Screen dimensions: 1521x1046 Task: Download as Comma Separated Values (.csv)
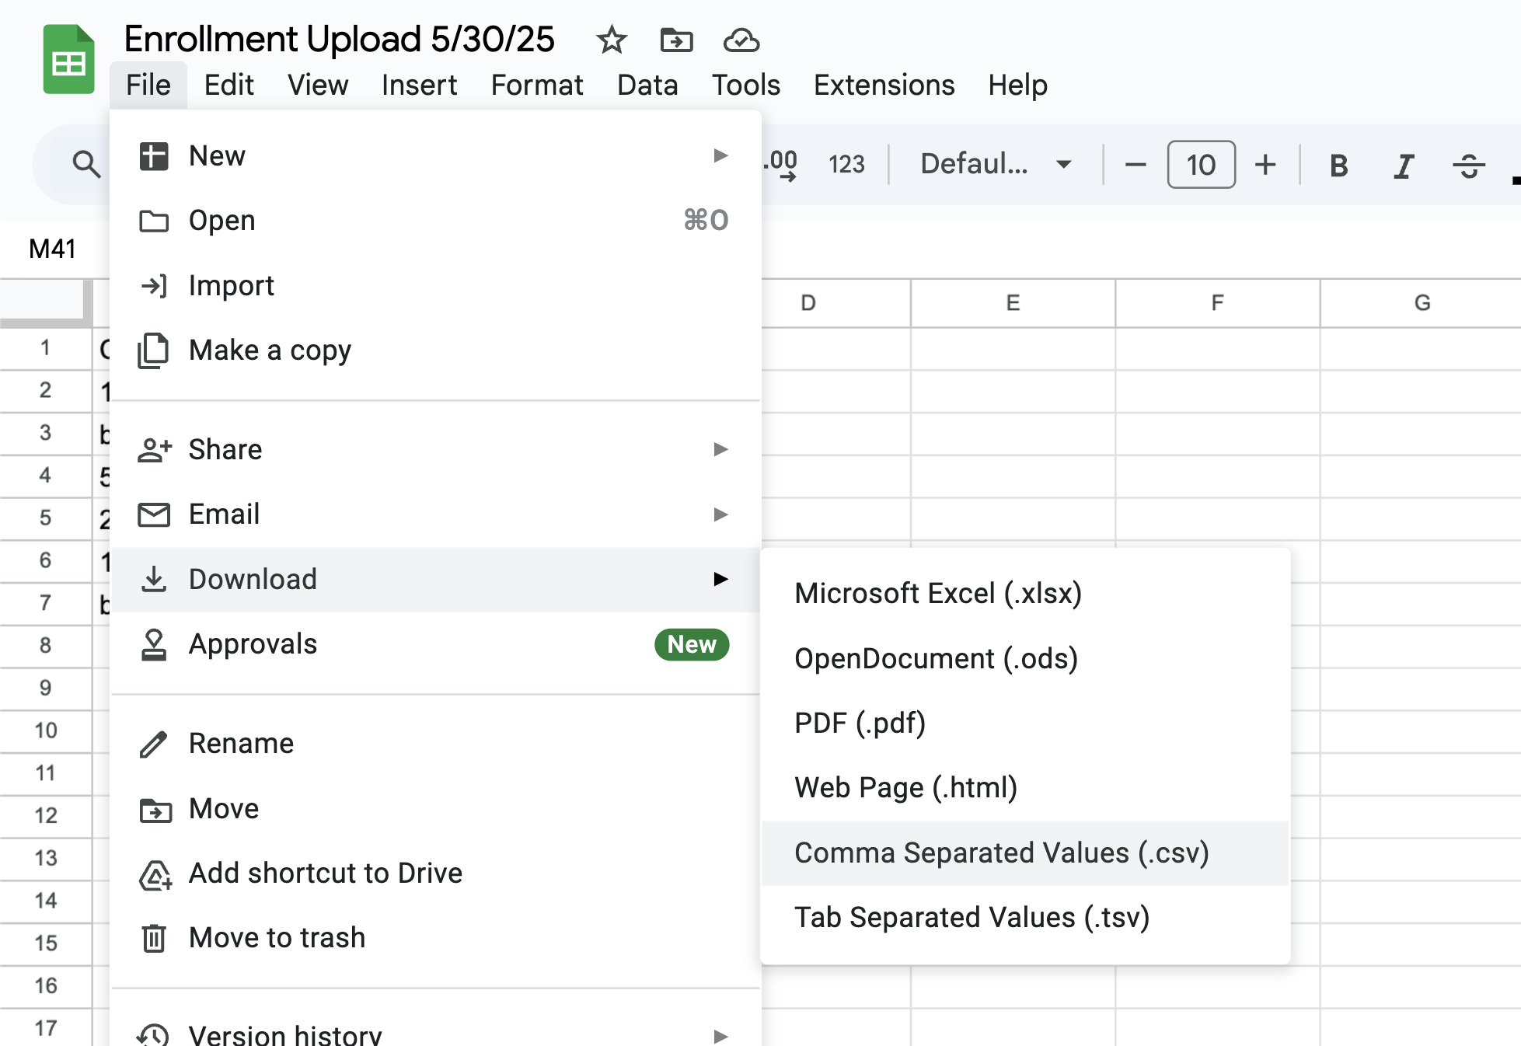1025,853
